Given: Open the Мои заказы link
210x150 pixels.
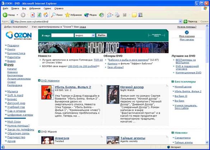Looking at the screenshot, I should [187, 39].
